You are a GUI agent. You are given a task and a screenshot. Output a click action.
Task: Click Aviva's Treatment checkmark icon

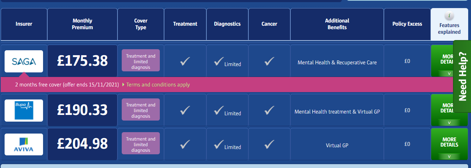pos(185,144)
